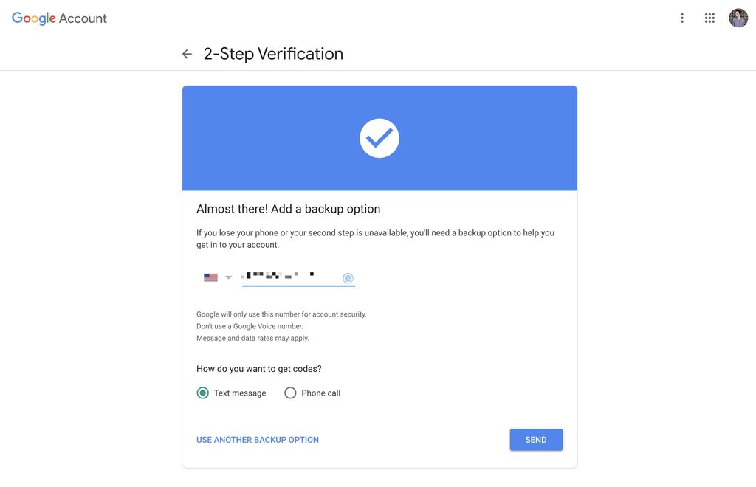Screen dimensions: 756x487
Task: Click the blue banner area
Action: tap(379, 138)
